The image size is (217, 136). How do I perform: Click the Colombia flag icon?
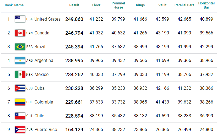pos(20,102)
